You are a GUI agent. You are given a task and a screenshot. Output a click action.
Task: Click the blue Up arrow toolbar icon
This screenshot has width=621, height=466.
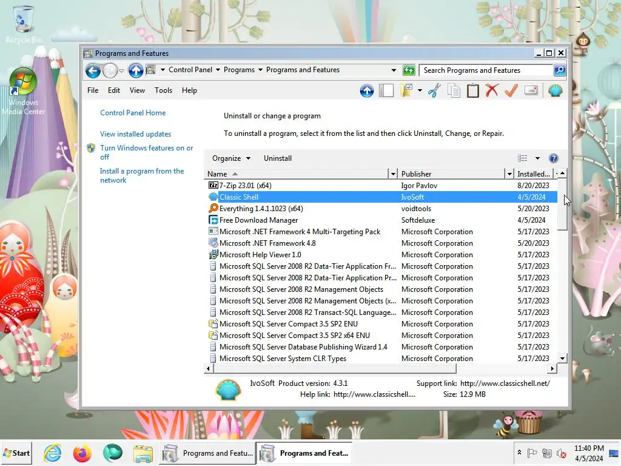pos(367,91)
